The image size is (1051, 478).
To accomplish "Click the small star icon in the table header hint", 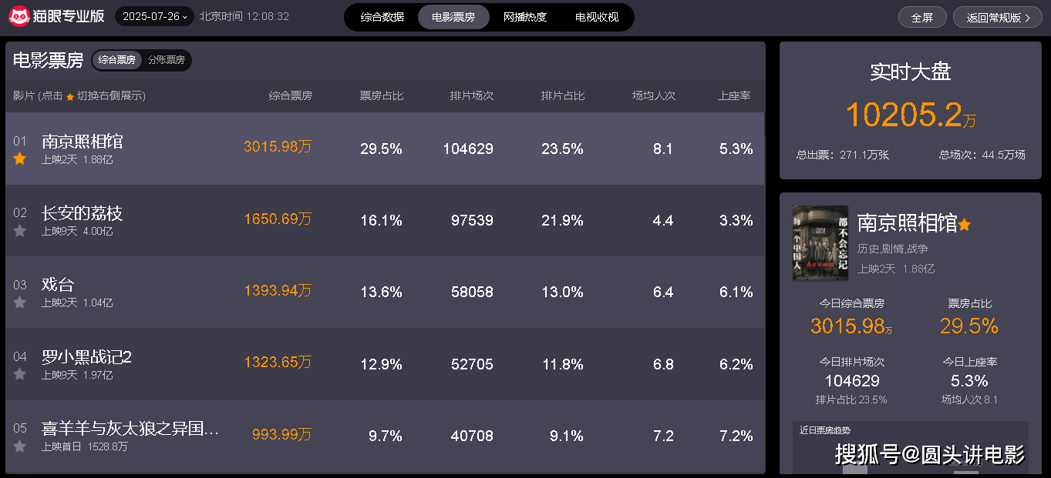I will pyautogui.click(x=70, y=97).
